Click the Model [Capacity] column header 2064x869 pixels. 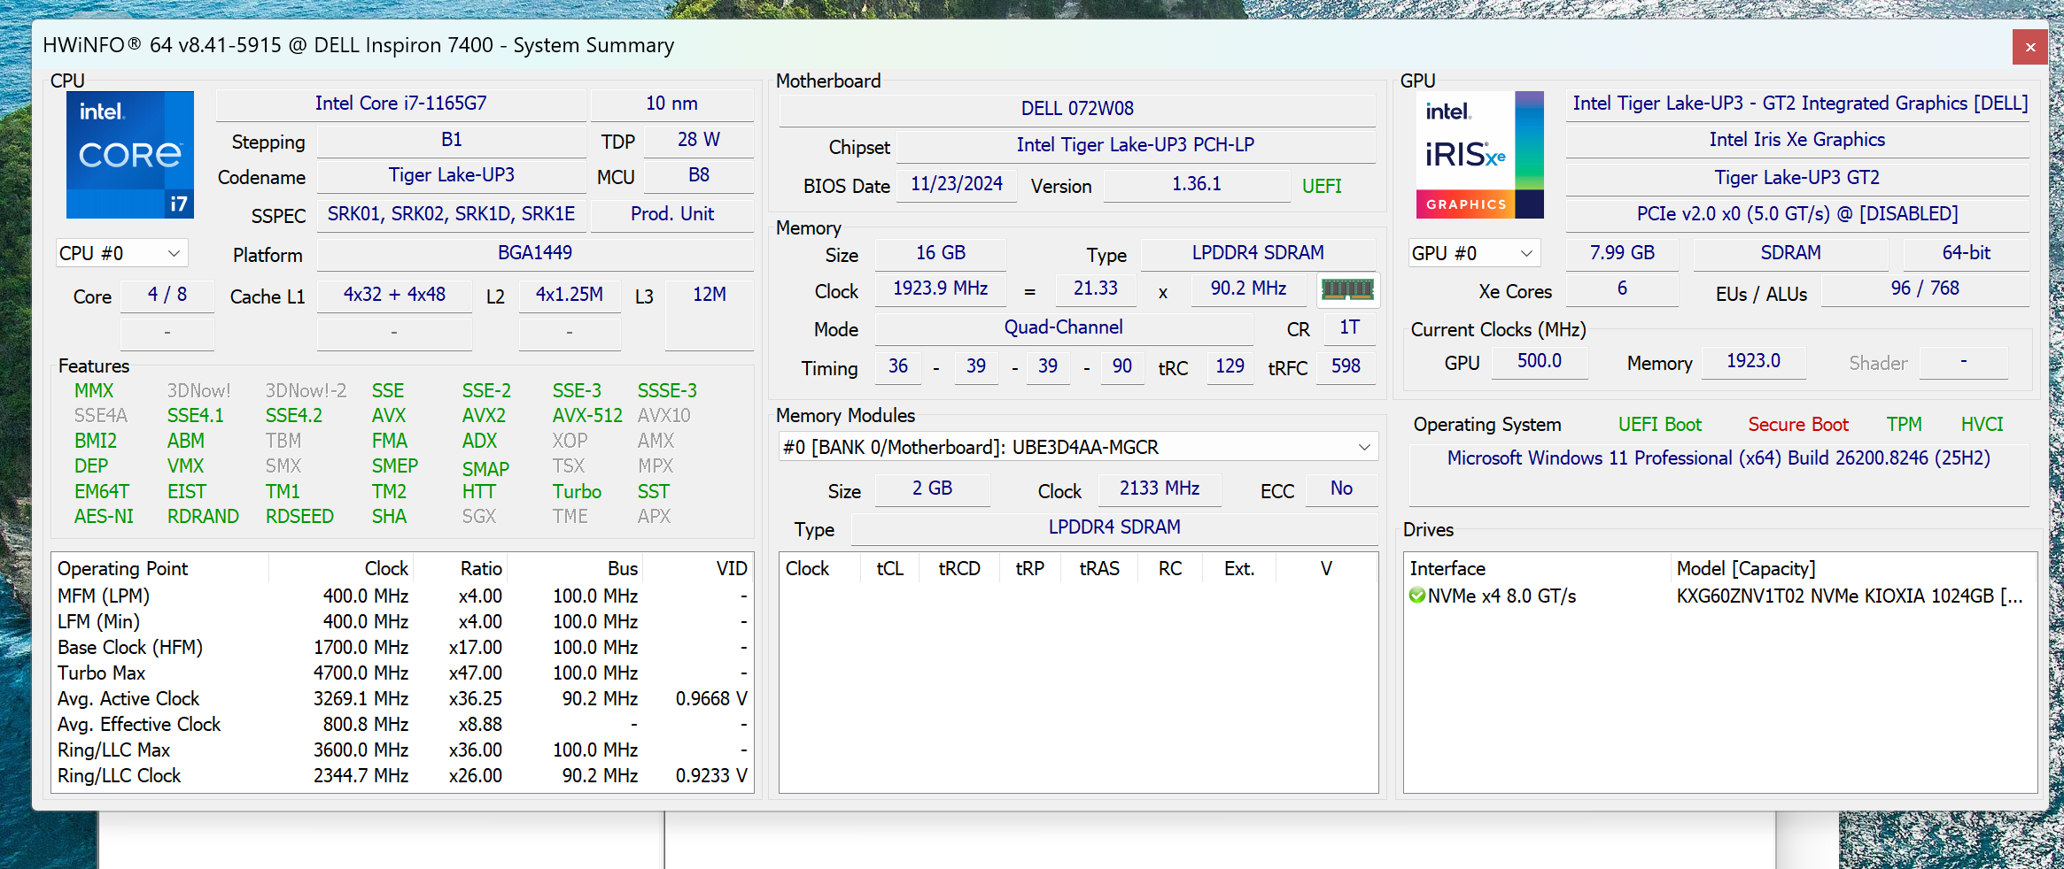pos(1853,568)
